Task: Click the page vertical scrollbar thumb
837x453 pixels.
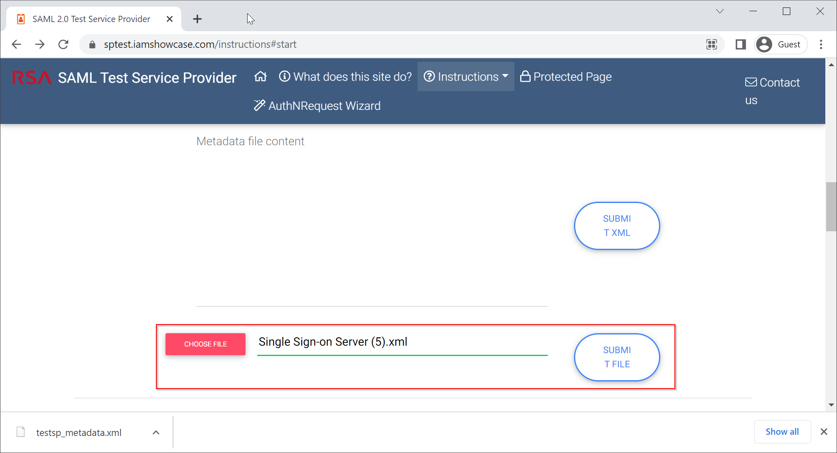Action: (x=831, y=206)
